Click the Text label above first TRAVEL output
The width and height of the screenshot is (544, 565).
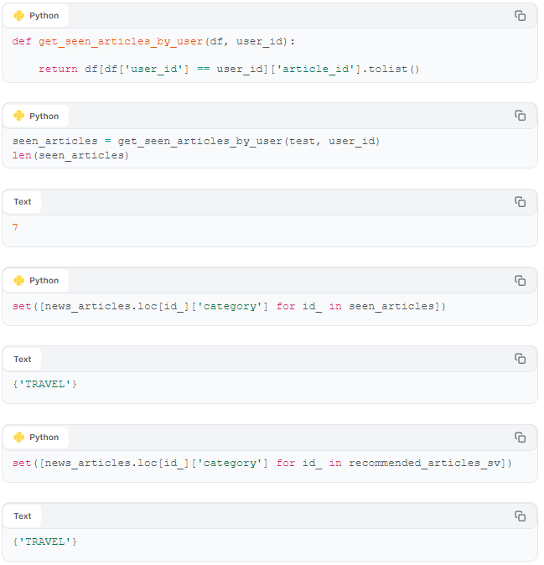[x=23, y=360]
